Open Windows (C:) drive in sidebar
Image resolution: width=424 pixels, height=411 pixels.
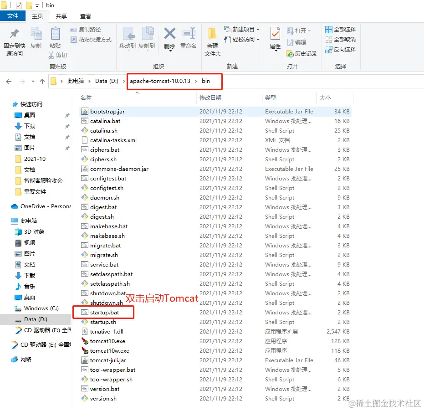tap(36, 308)
